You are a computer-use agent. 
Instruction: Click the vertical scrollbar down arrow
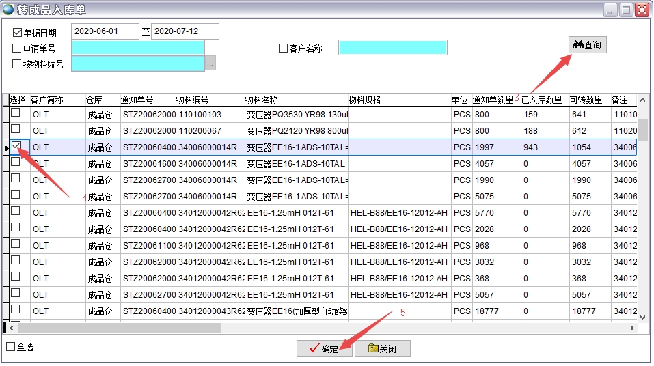tap(642, 316)
